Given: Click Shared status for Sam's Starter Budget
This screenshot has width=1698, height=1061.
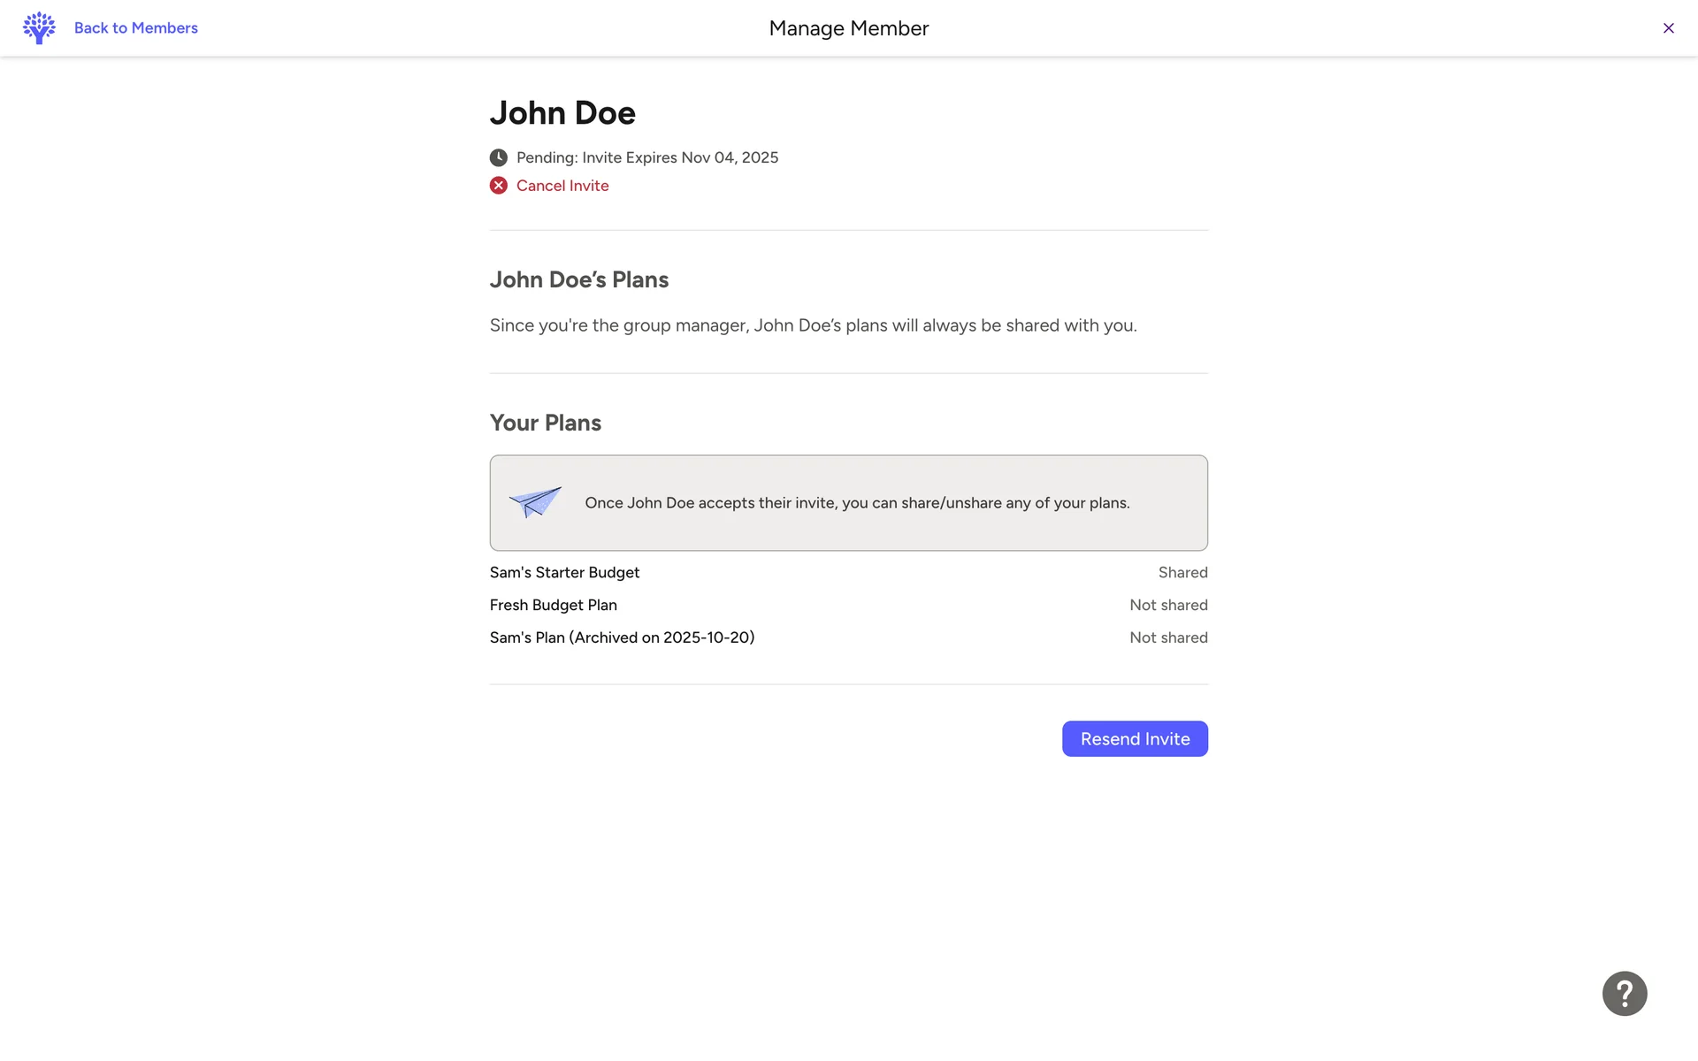Looking at the screenshot, I should pyautogui.click(x=1182, y=572).
